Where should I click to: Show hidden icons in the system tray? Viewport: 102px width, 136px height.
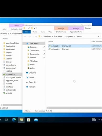[99, 120]
